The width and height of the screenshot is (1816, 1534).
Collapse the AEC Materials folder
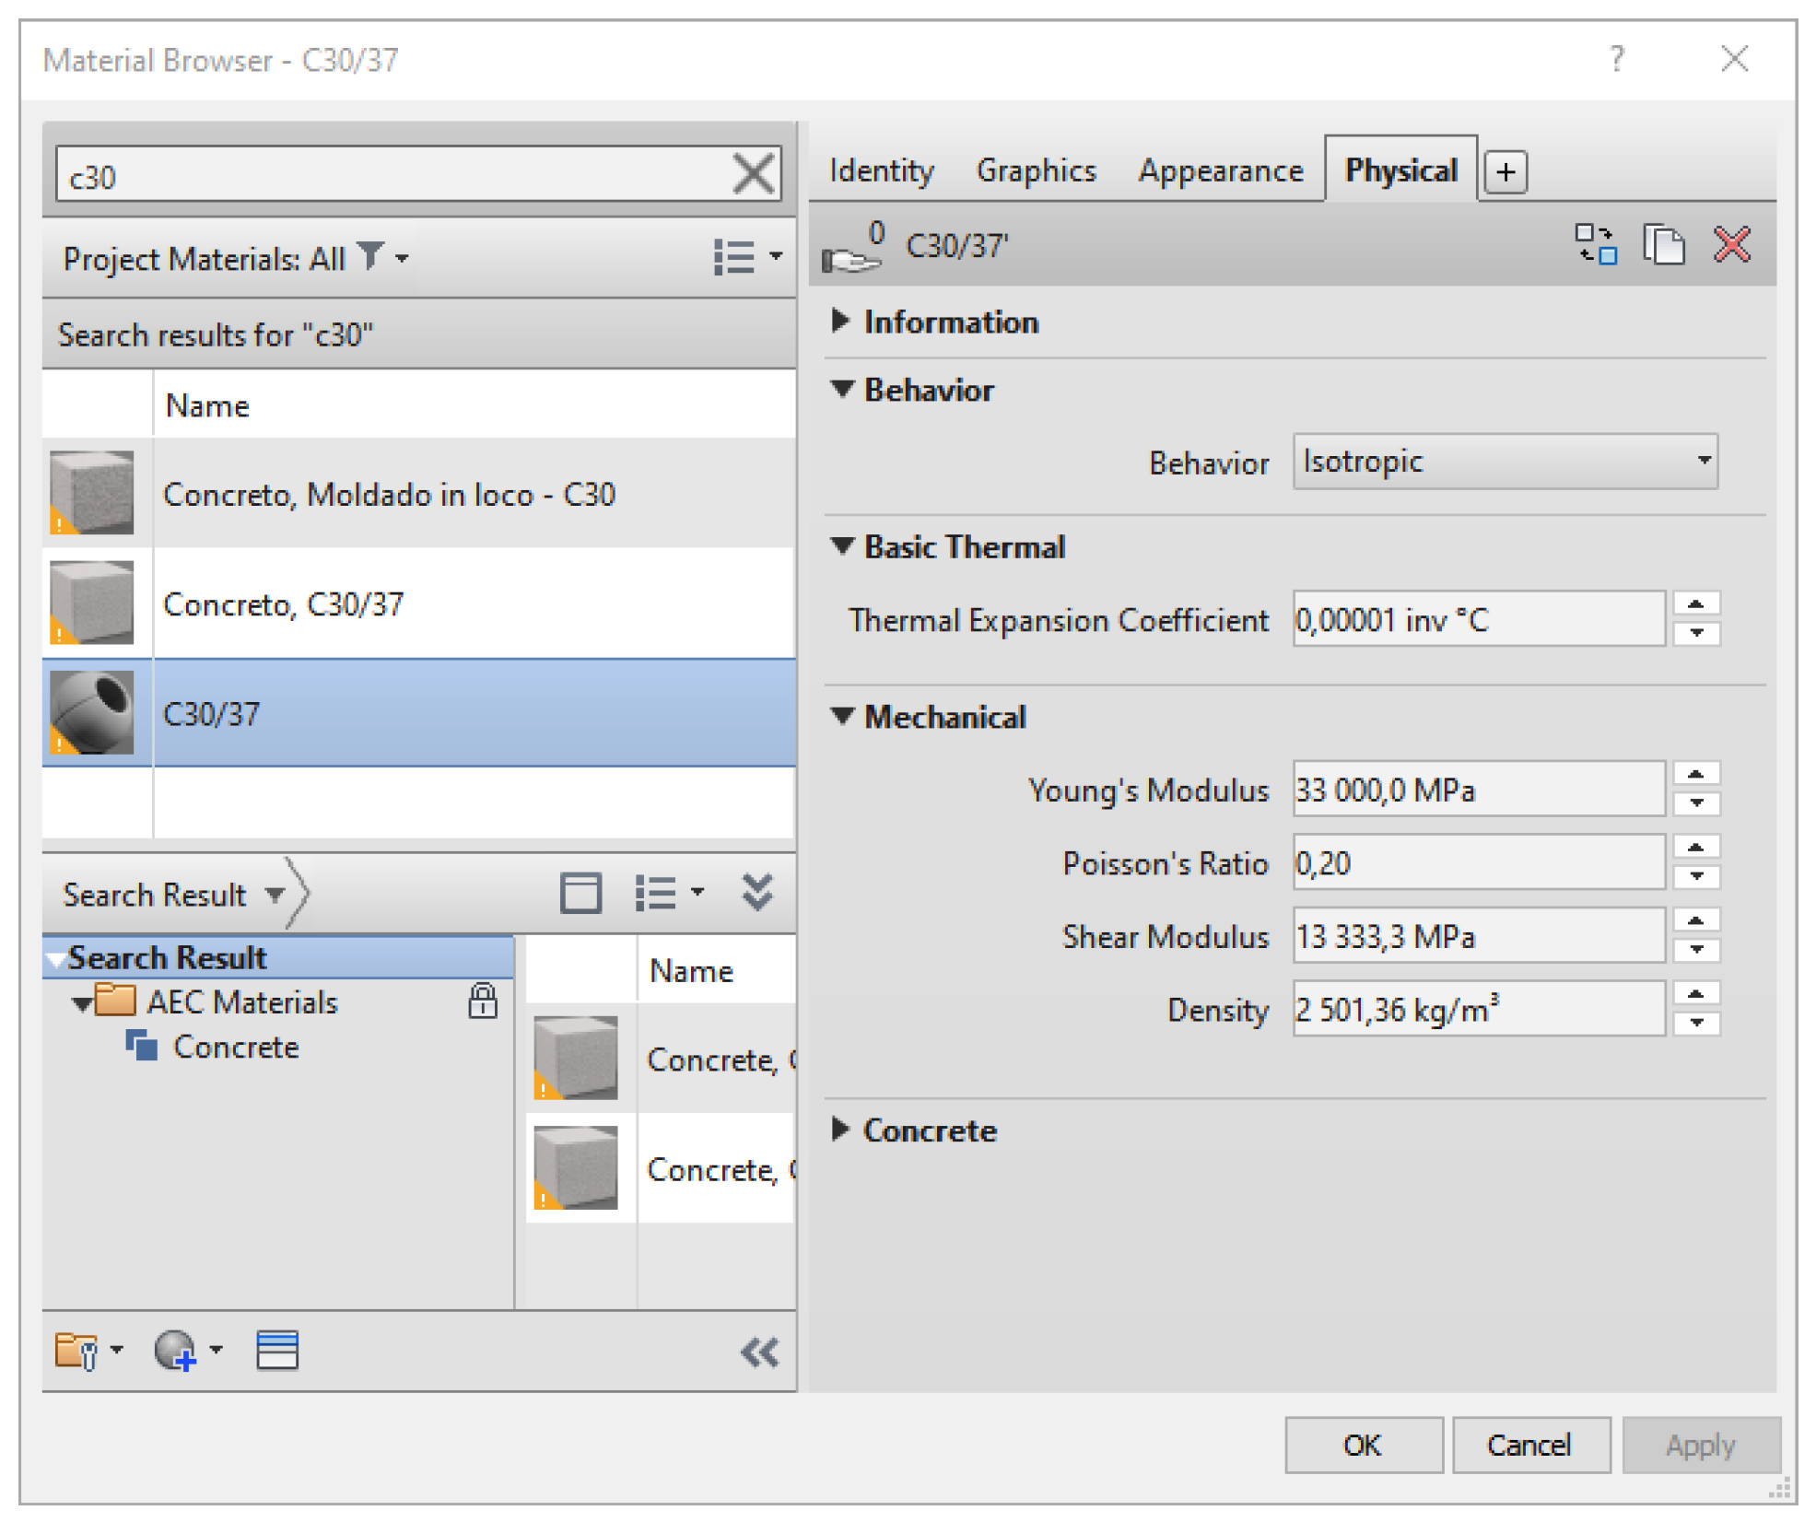82,1003
